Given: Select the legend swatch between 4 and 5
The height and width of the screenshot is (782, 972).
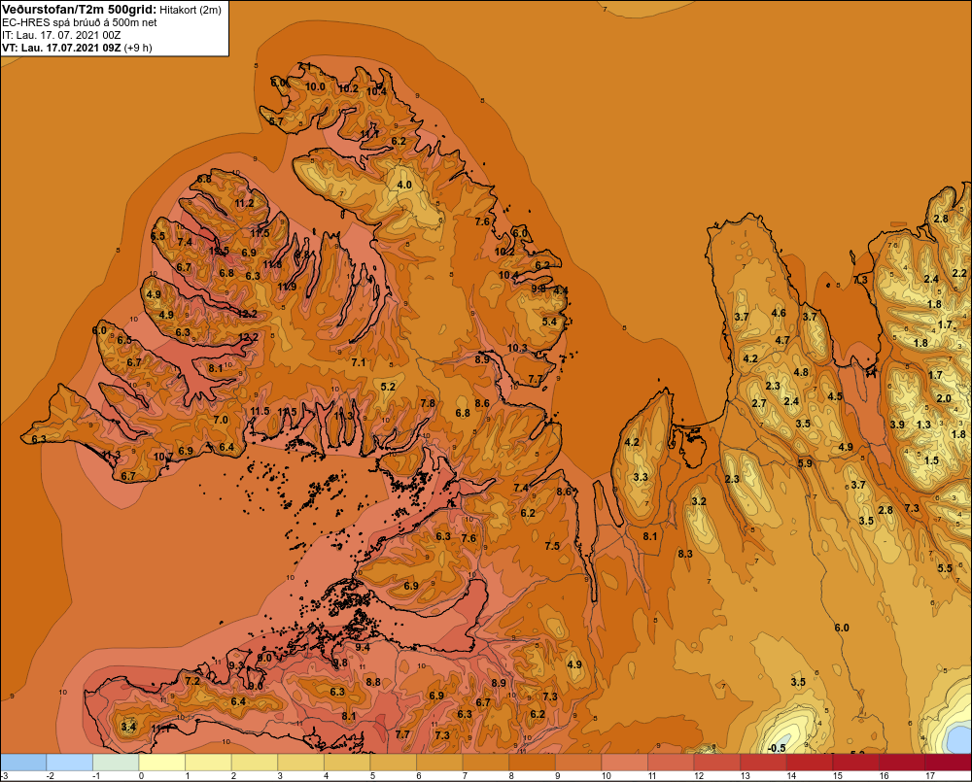Looking at the screenshot, I should tap(347, 763).
